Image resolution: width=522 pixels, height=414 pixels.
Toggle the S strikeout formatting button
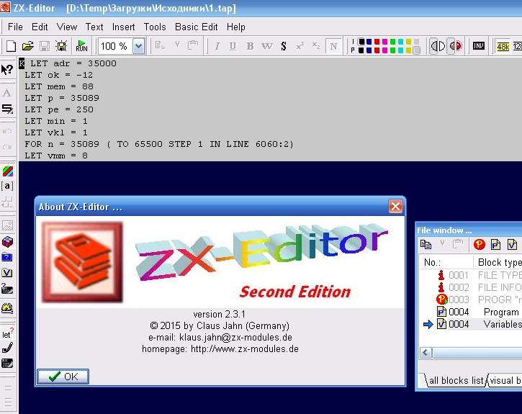(284, 46)
